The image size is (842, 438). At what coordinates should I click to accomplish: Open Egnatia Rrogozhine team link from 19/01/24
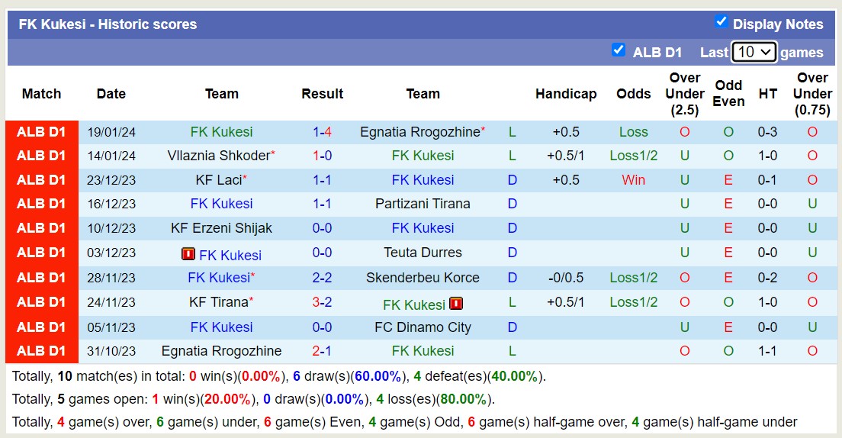(x=420, y=132)
